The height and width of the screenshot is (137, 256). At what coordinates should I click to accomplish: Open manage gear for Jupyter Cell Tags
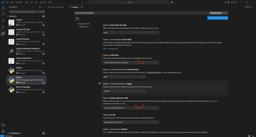(43, 35)
